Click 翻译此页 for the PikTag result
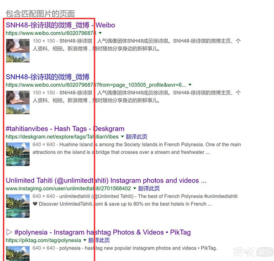 click(x=99, y=240)
